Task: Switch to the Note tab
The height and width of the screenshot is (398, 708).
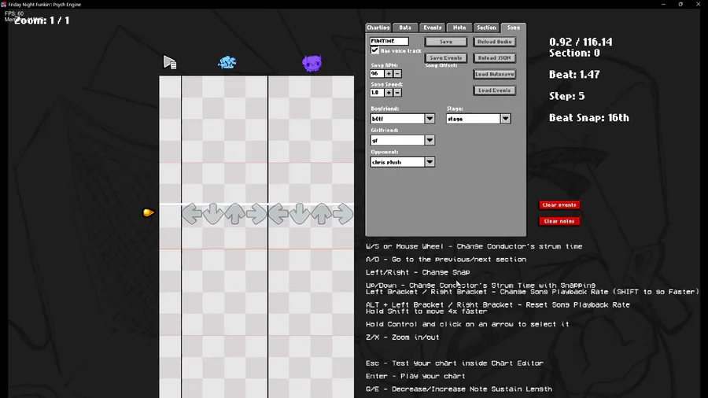Action: point(459,28)
